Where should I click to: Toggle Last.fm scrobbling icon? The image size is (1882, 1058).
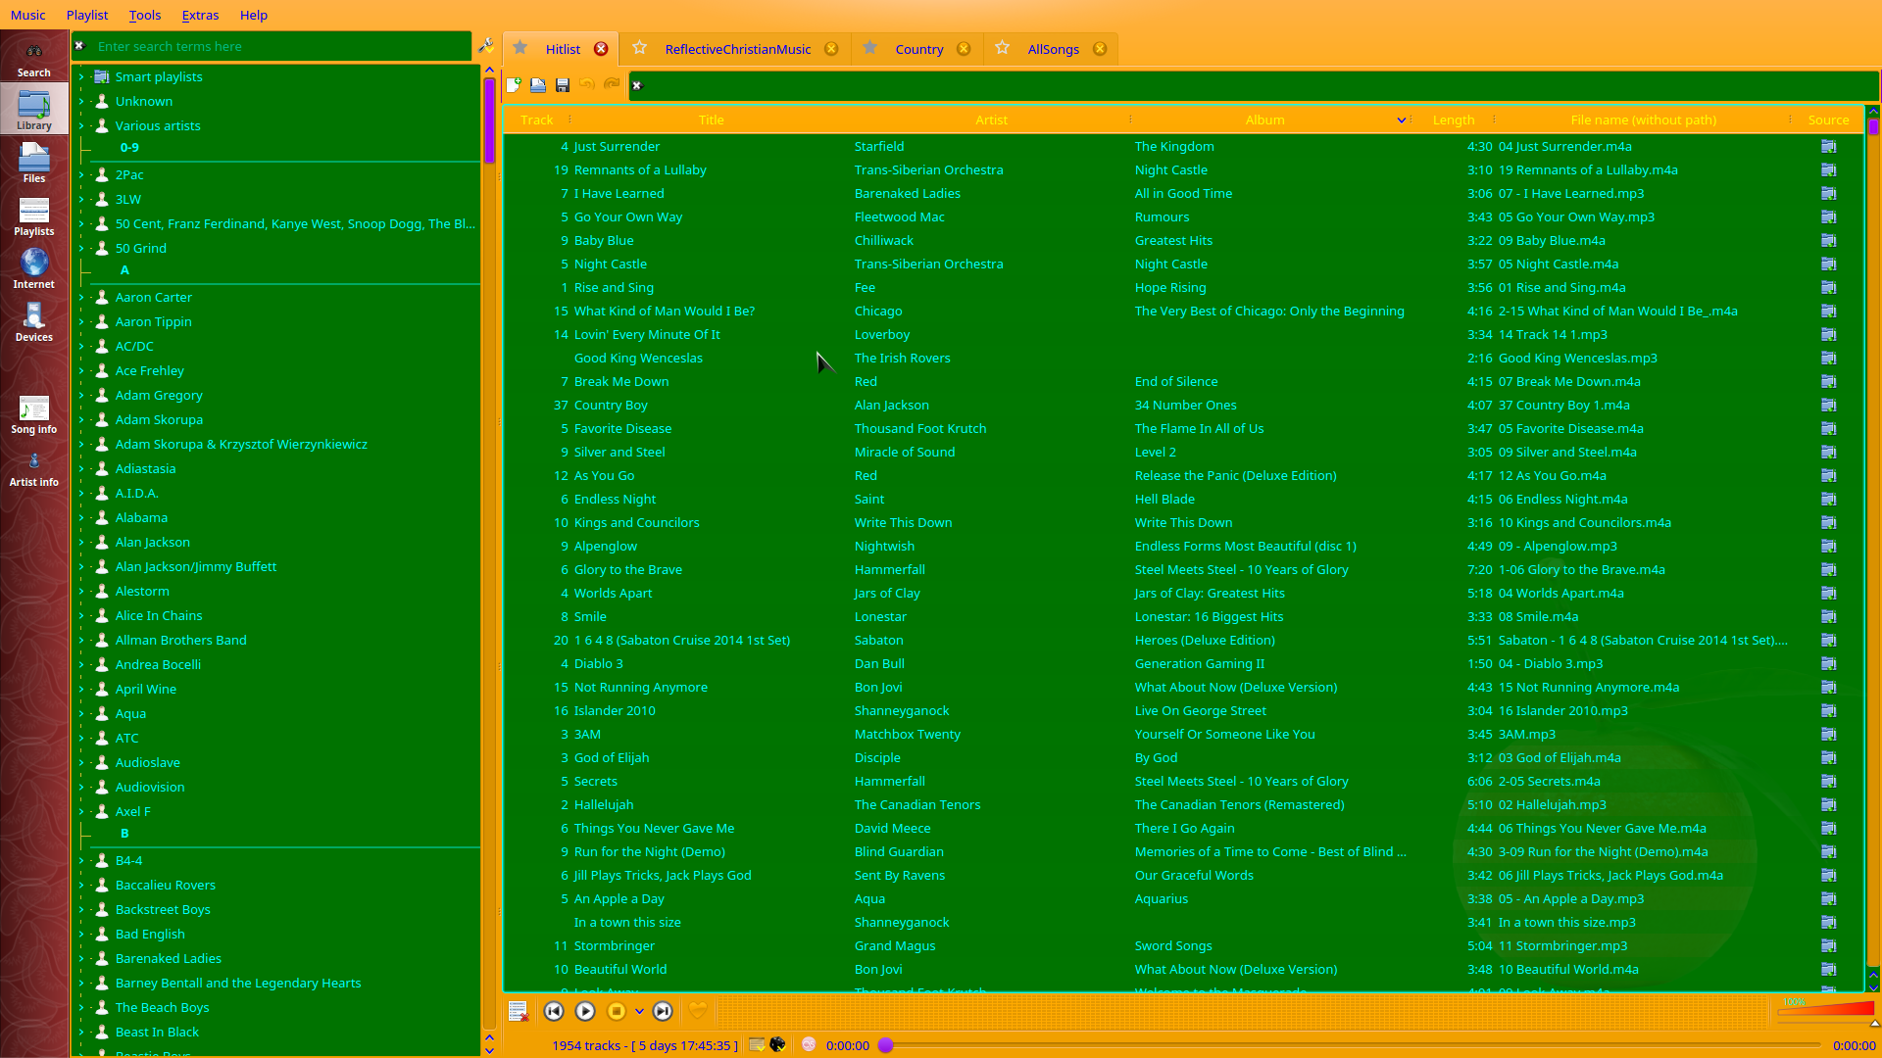[809, 1045]
